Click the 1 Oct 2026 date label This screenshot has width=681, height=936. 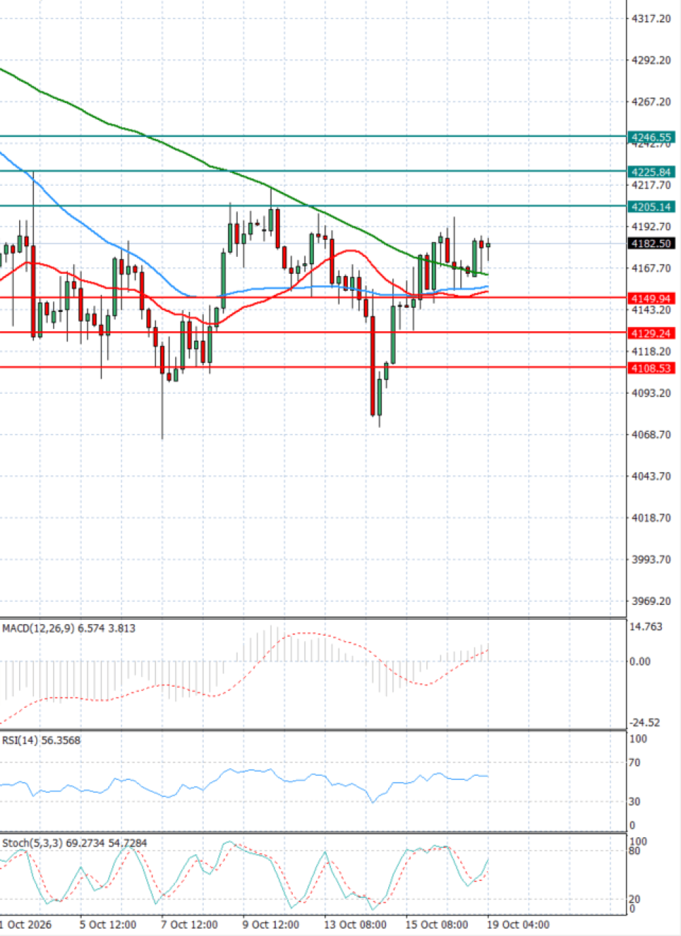pyautogui.click(x=26, y=924)
